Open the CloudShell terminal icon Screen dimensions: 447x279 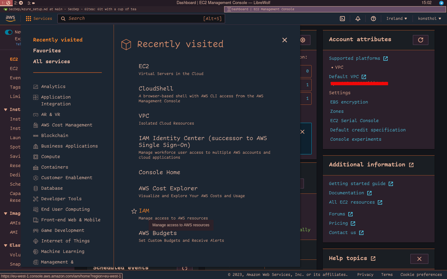tap(342, 19)
